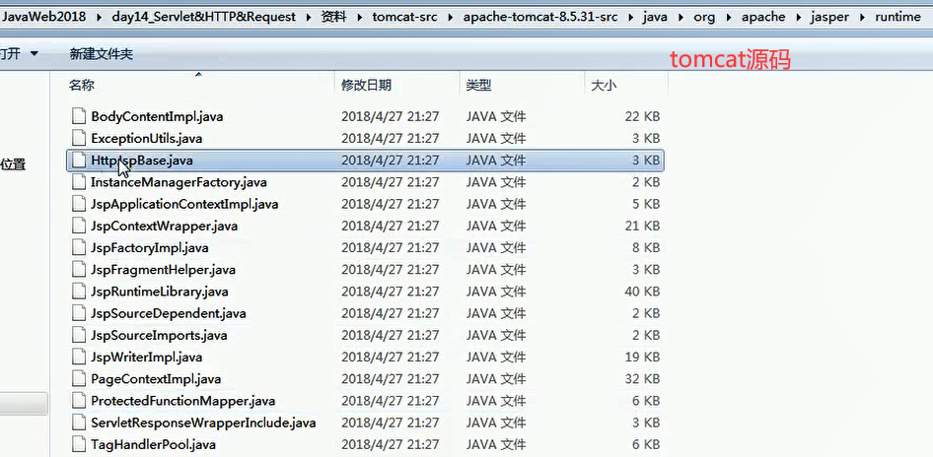Select JspSourceImports.java file name

[159, 335]
